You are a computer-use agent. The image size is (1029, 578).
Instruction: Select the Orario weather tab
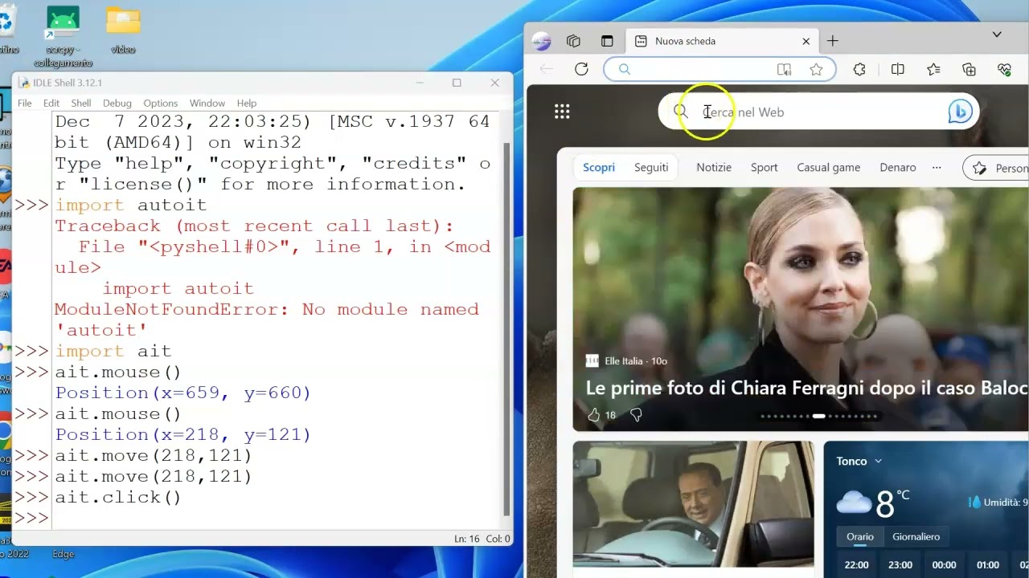(x=859, y=536)
